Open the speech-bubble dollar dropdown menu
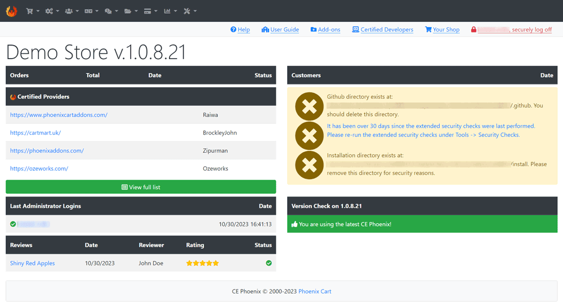 click(111, 11)
